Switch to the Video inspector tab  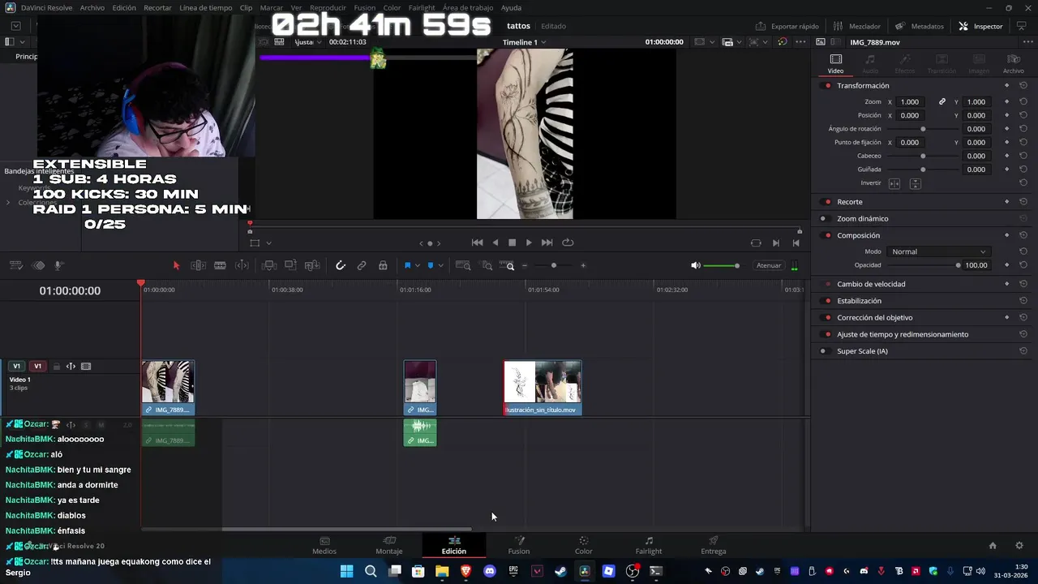click(x=835, y=63)
